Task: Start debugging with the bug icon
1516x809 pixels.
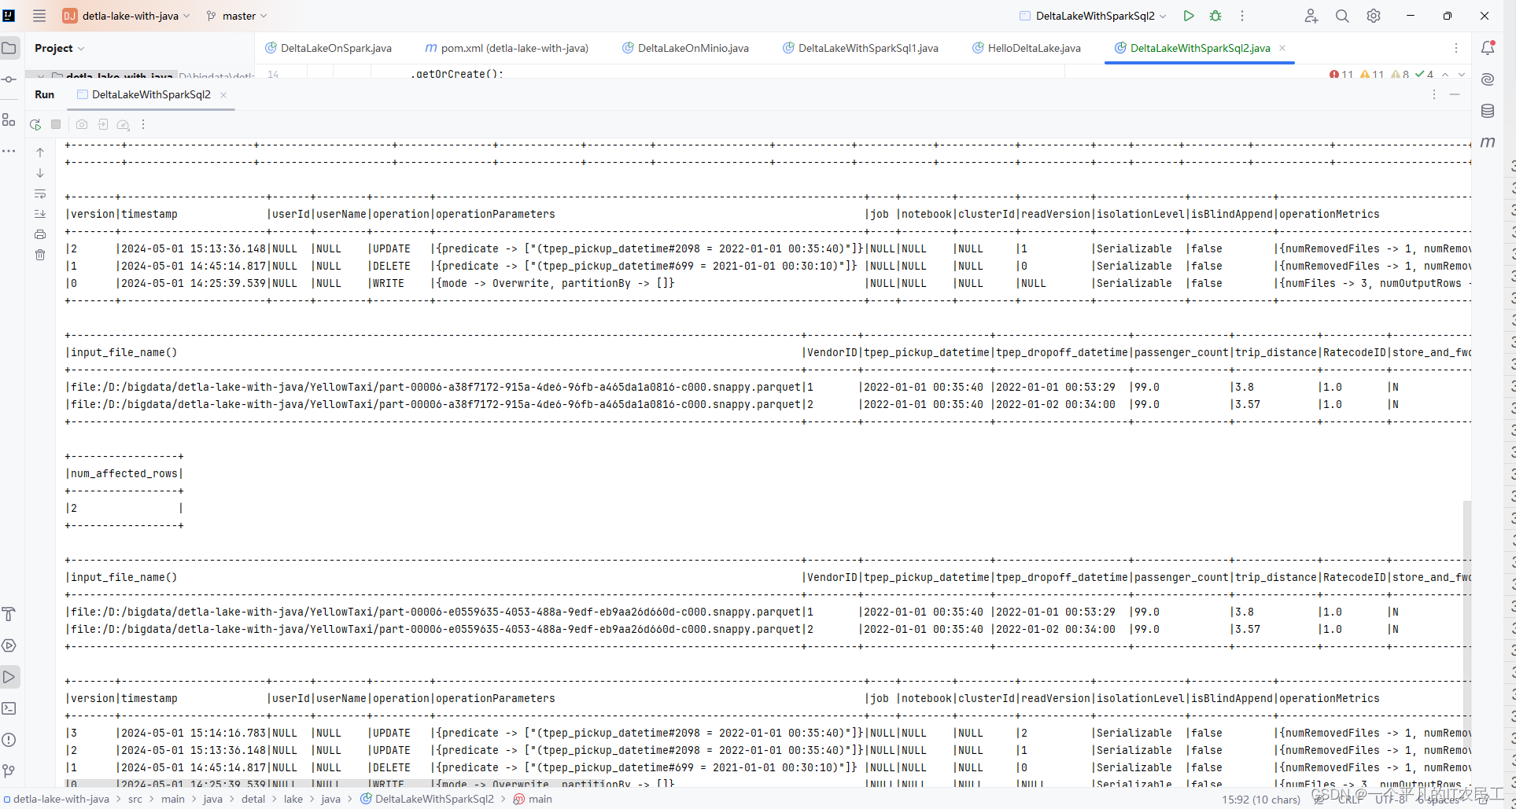Action: click(1216, 16)
